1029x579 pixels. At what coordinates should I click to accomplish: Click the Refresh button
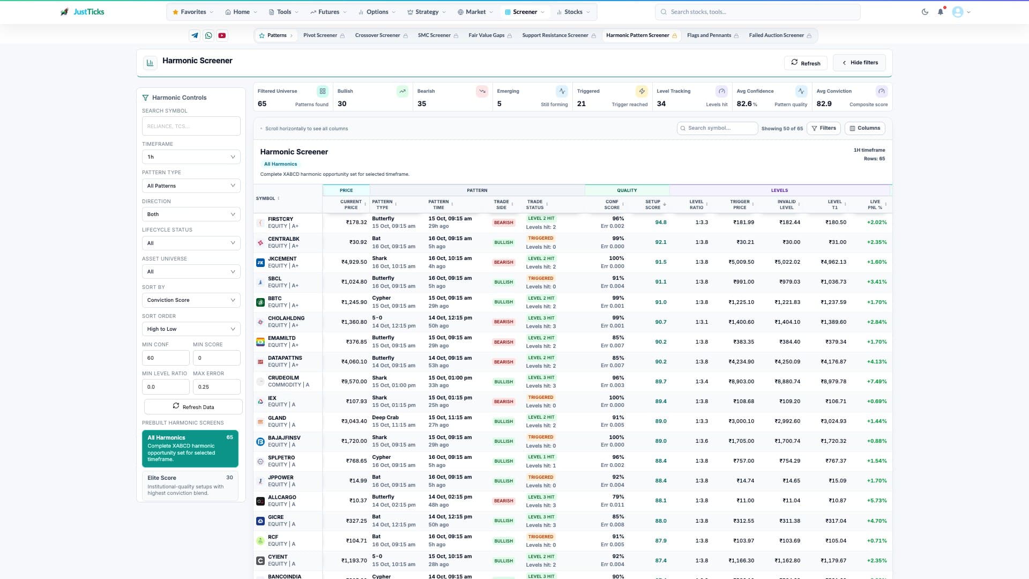[x=806, y=63]
